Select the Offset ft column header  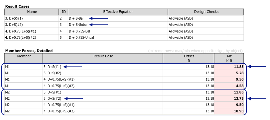point(189,58)
